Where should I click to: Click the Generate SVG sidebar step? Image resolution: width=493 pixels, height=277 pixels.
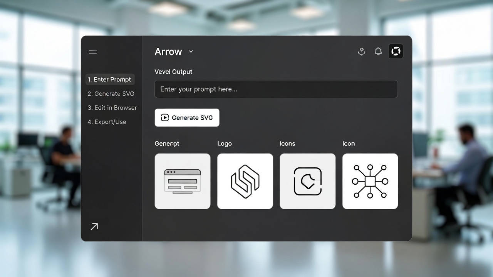(111, 93)
